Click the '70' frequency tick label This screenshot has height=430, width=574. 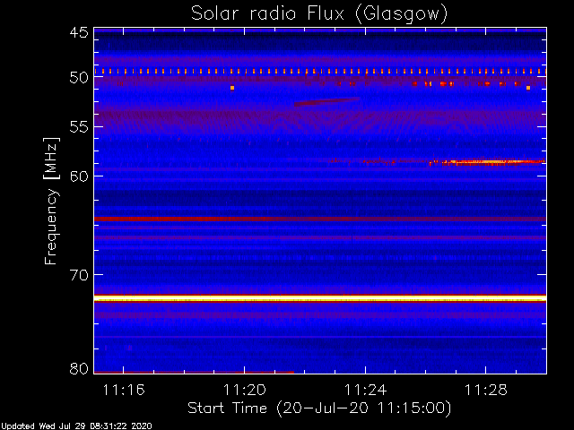point(79,275)
